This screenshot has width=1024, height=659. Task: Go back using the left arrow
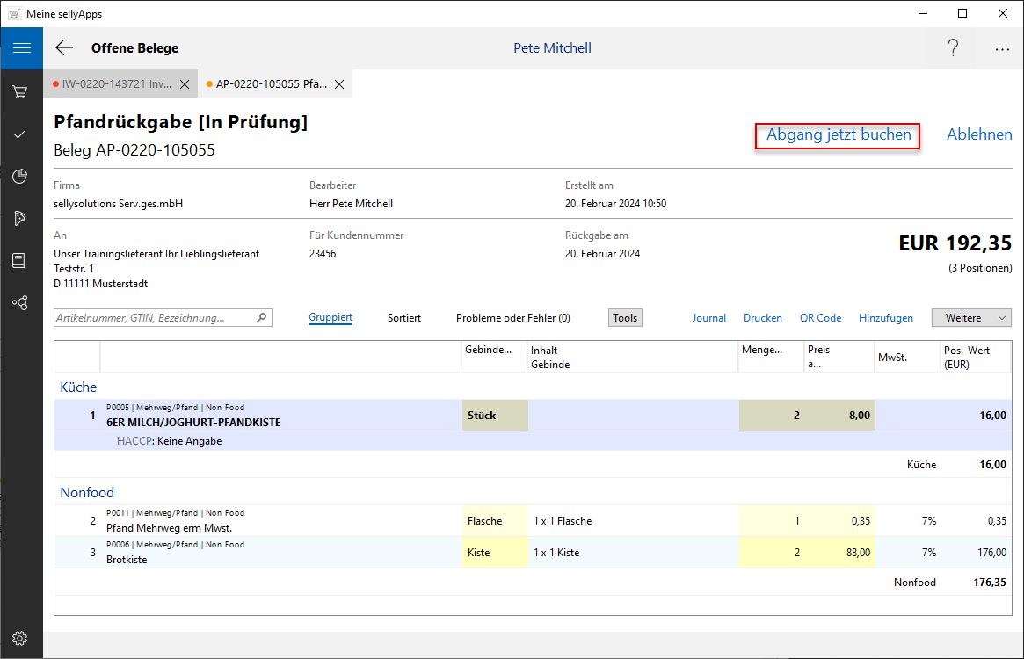tap(64, 47)
